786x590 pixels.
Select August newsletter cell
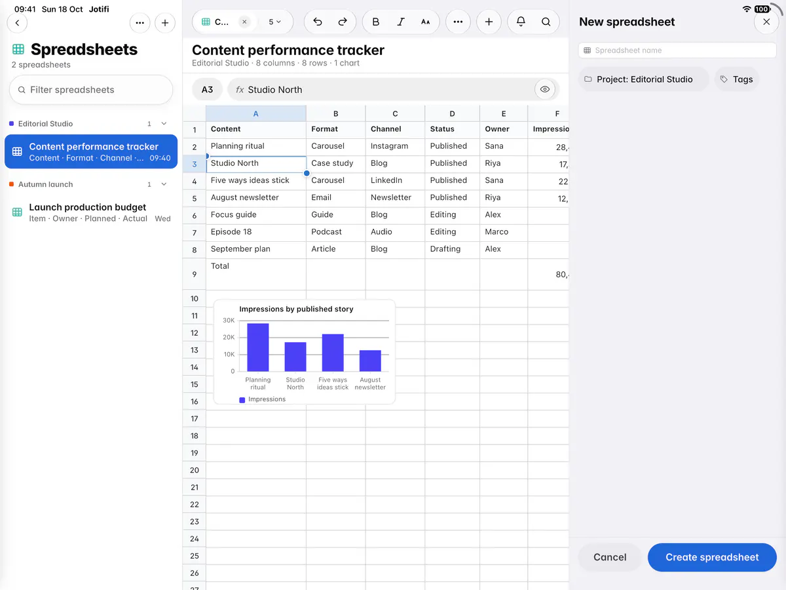(x=256, y=198)
